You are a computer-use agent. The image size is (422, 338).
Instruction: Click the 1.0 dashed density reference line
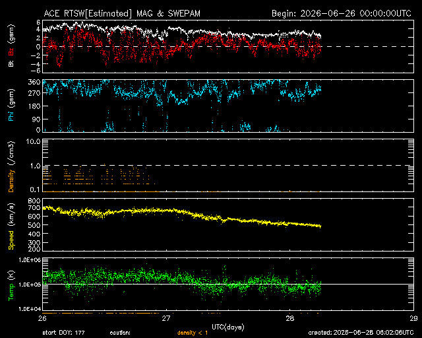(228, 166)
